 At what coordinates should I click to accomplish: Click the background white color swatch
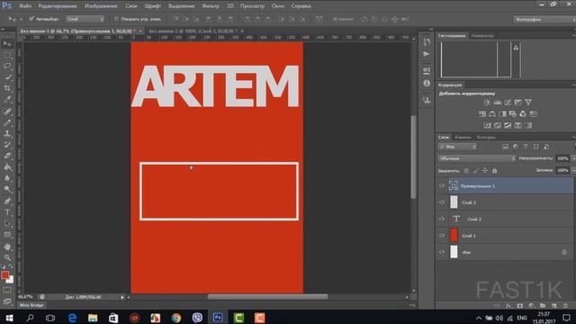(x=11, y=281)
